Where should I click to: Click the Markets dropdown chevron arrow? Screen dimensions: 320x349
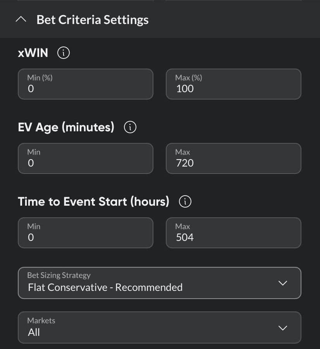point(282,328)
